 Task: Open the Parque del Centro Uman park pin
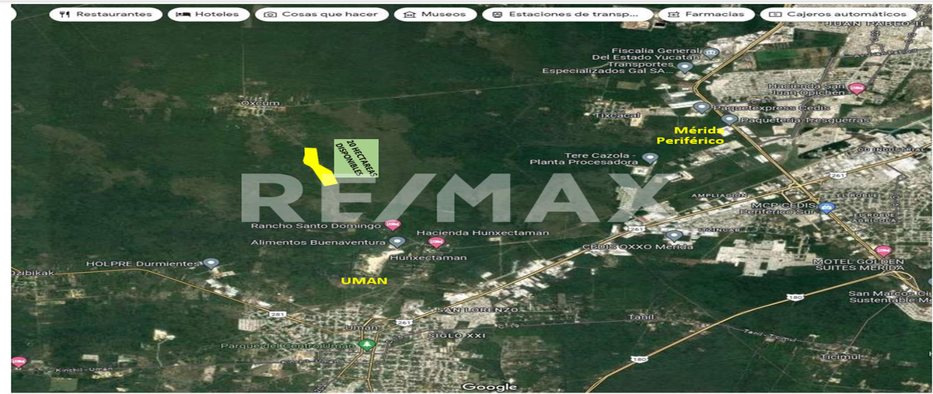coord(367,345)
